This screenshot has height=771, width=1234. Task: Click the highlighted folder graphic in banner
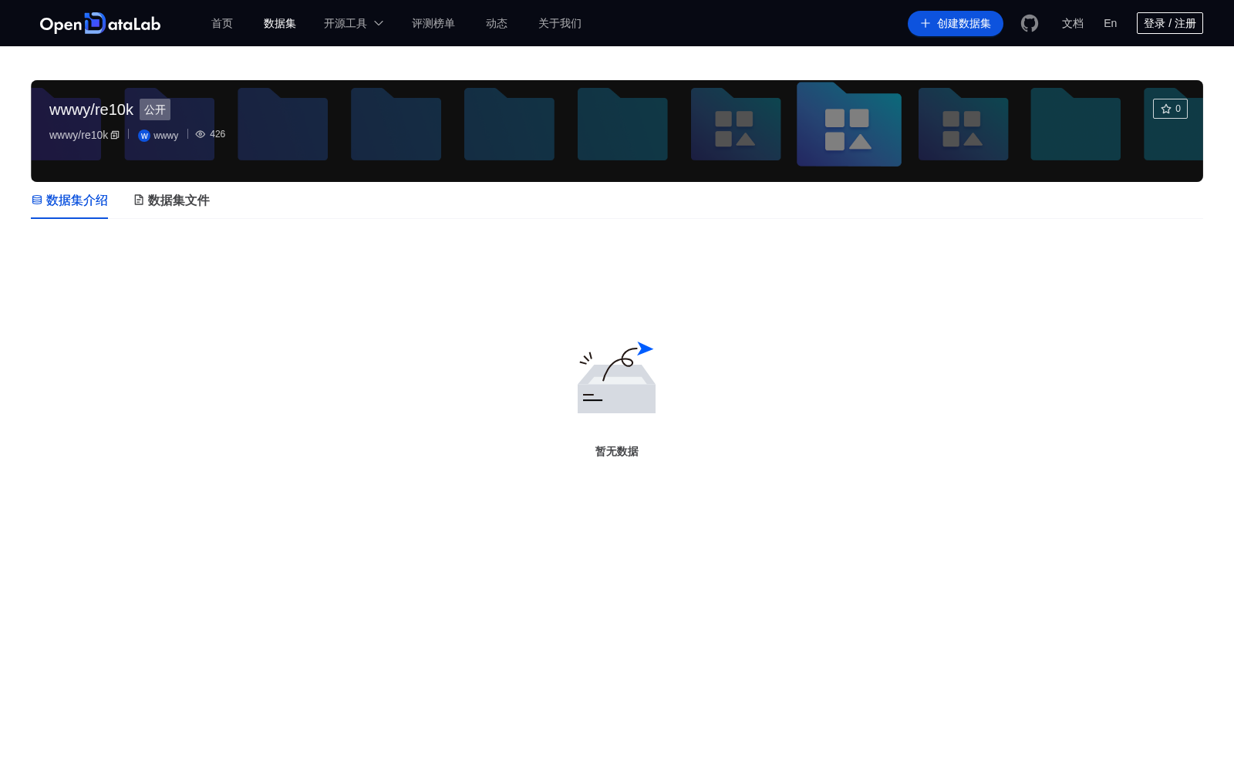(849, 124)
